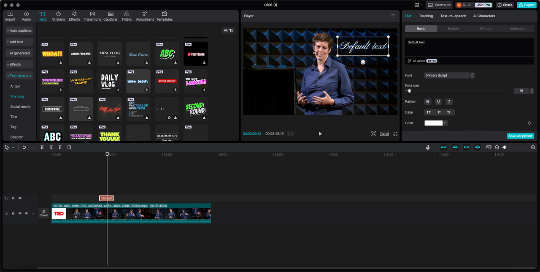Open the Player panel hamburger menu

393,16
